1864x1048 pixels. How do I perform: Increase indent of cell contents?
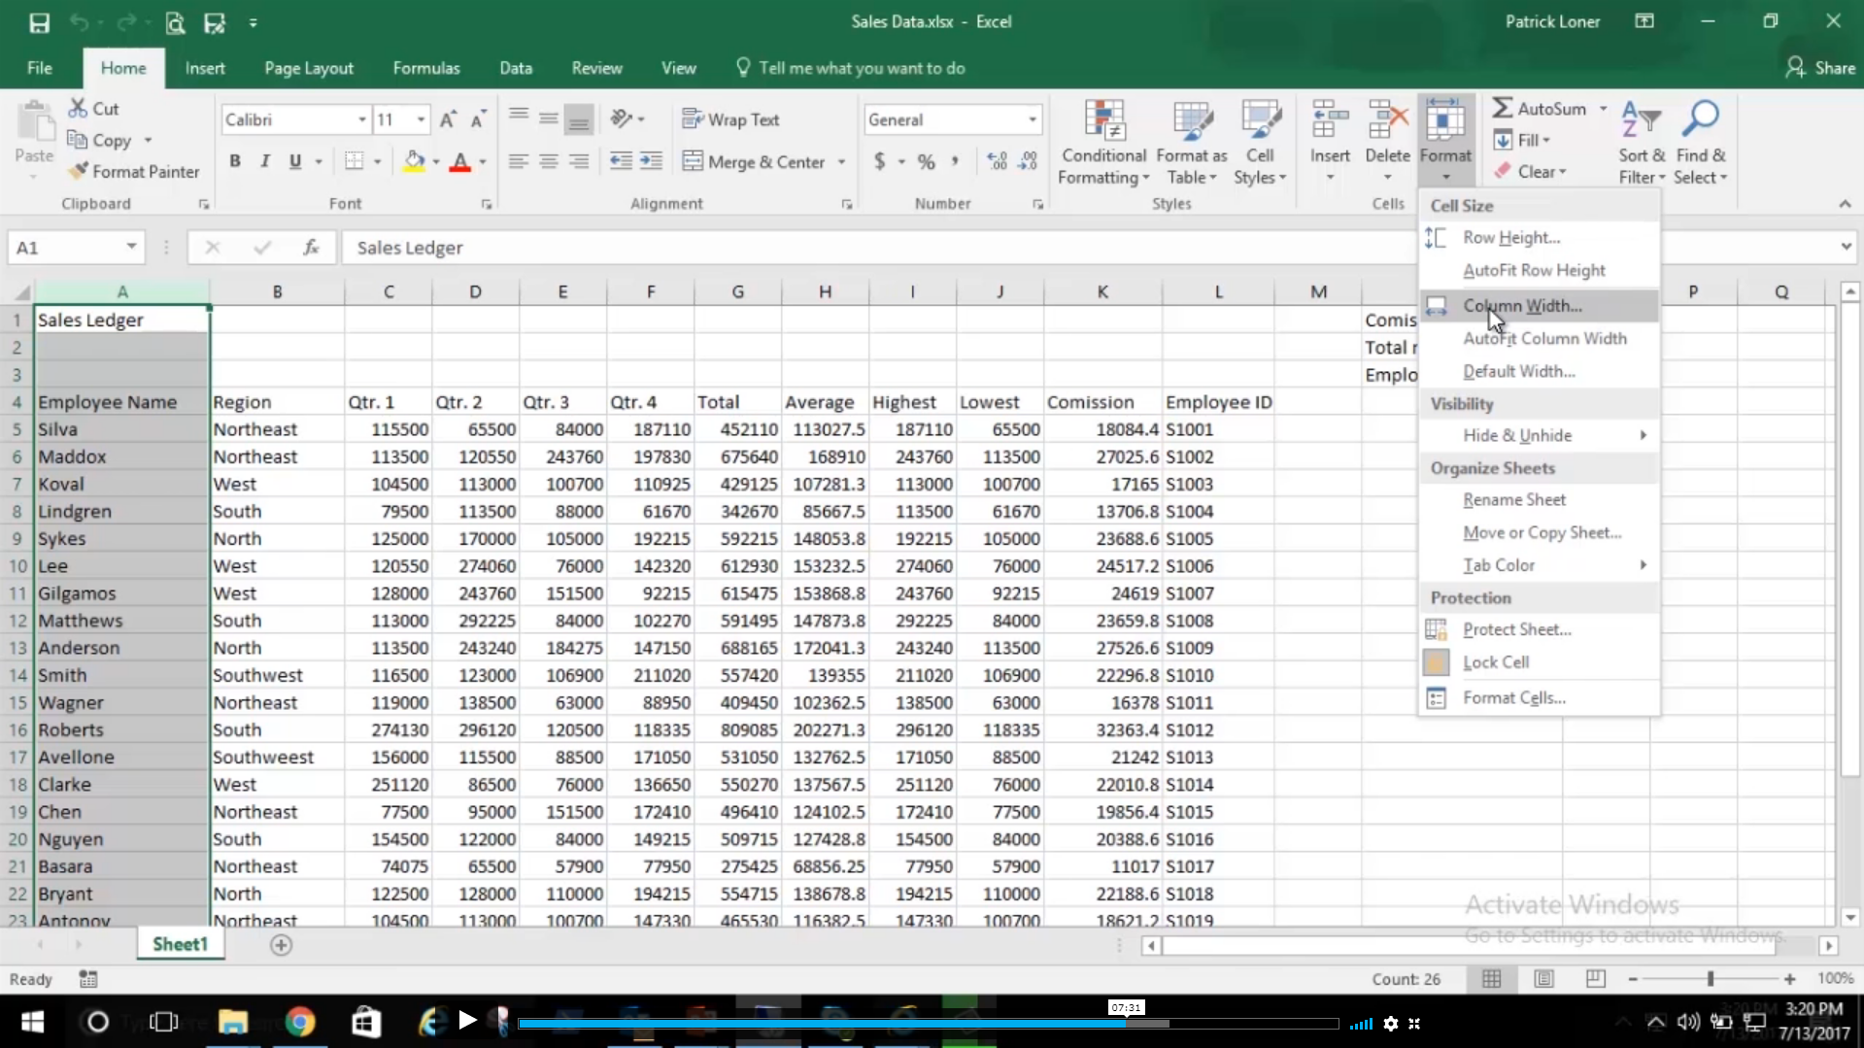coord(651,161)
